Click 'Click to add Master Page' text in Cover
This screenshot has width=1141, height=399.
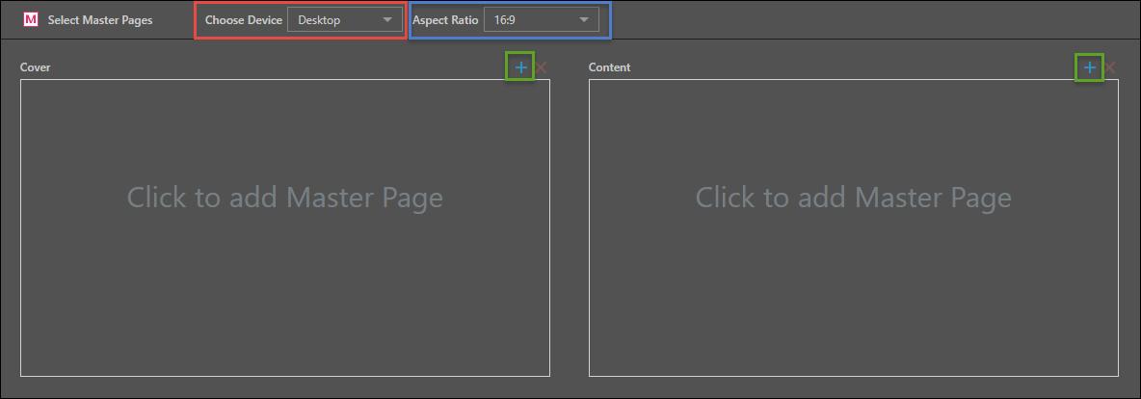(284, 198)
